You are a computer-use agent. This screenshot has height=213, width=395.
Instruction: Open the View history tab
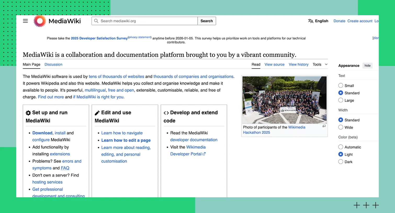pos(298,64)
